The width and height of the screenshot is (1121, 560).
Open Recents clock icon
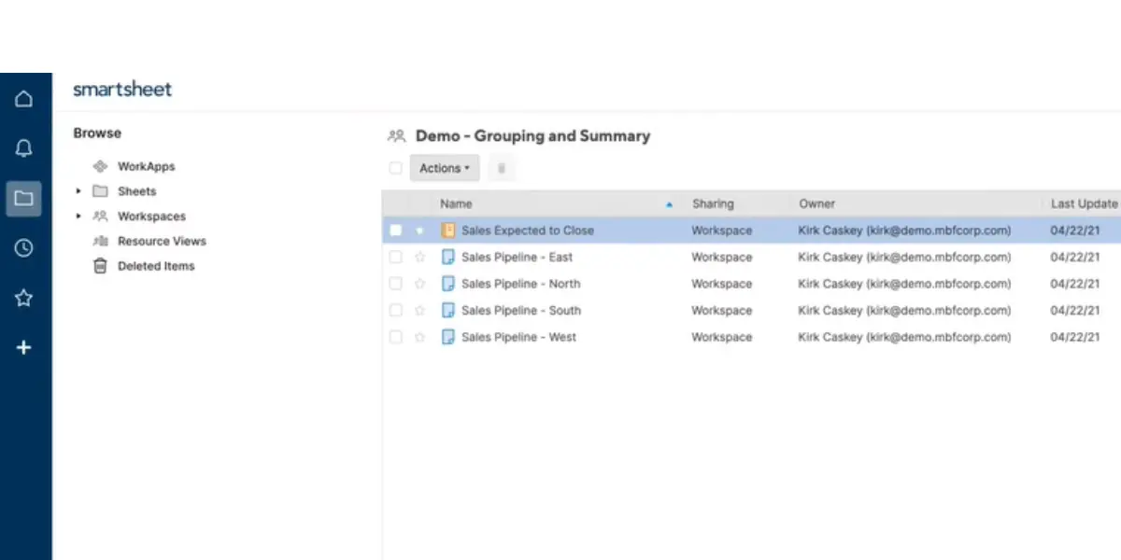point(24,248)
